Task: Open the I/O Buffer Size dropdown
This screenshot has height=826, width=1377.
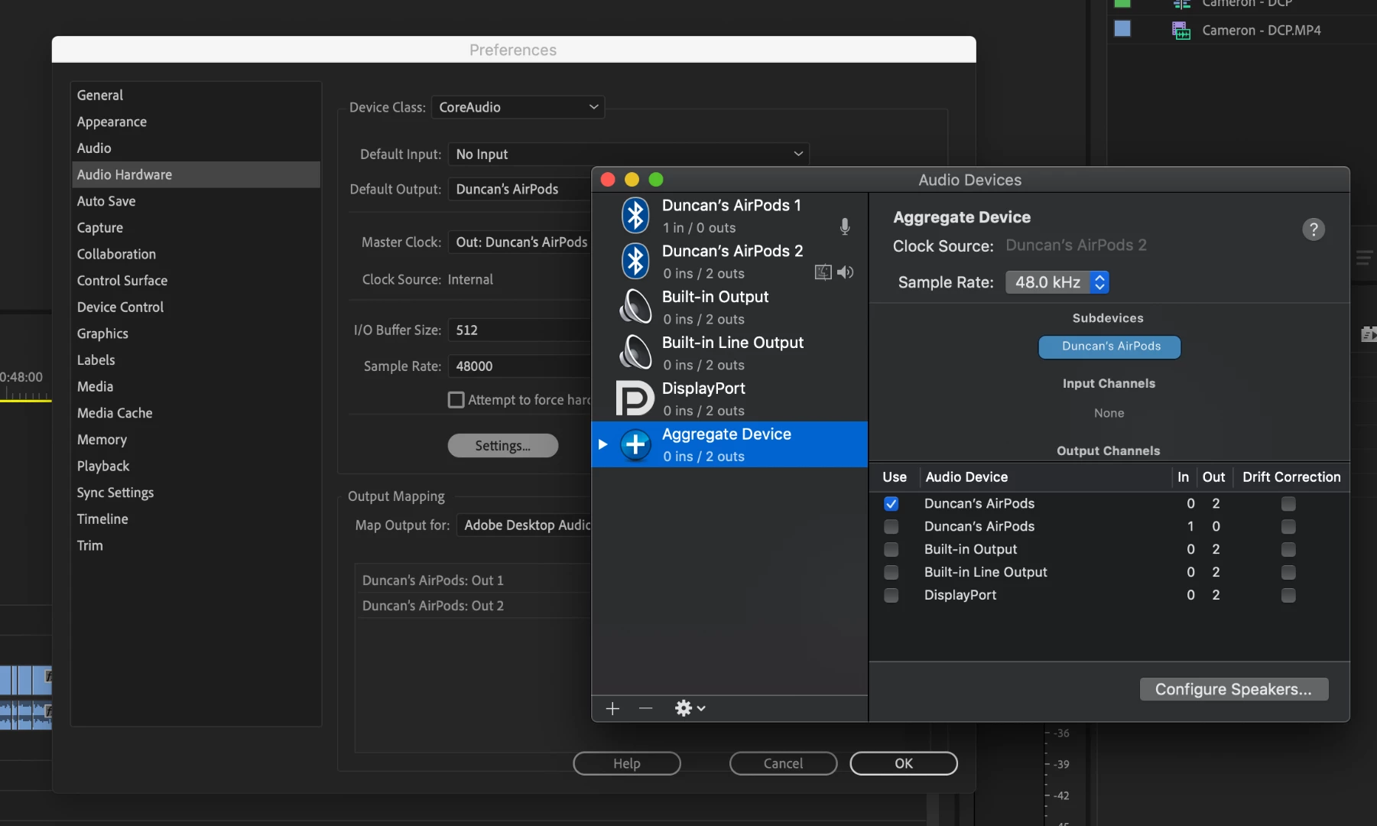Action: coord(520,330)
